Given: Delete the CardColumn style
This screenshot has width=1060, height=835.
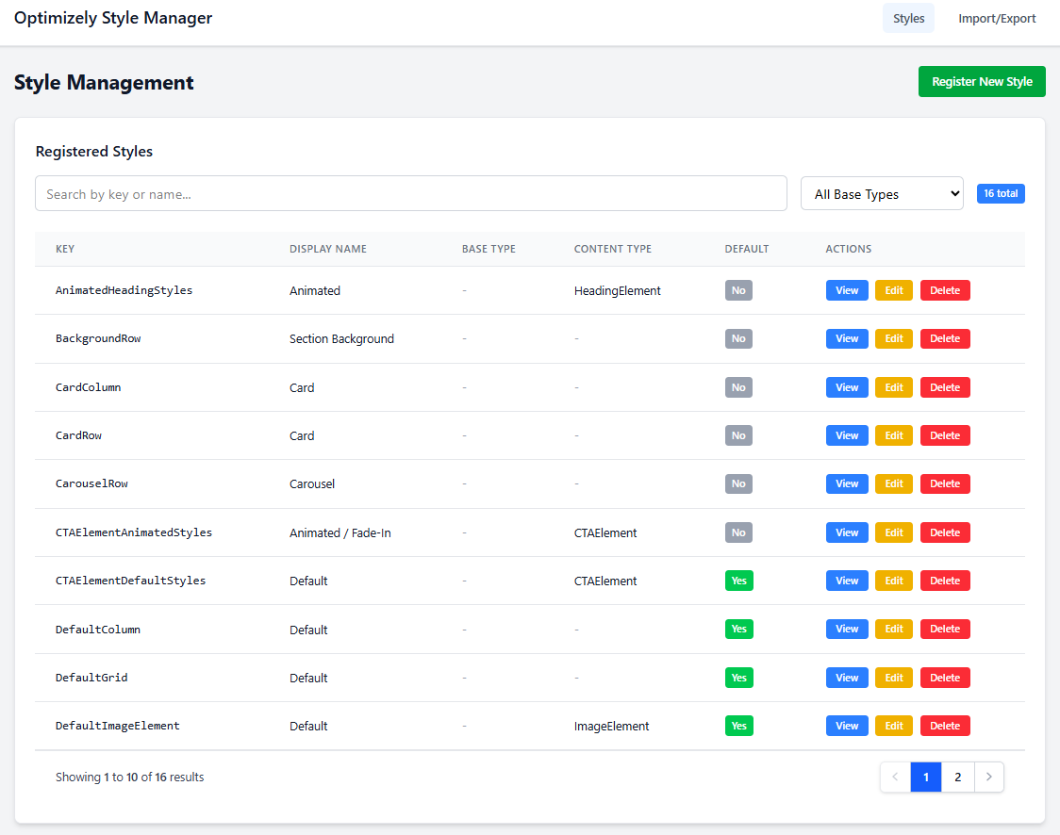Looking at the screenshot, I should (x=945, y=387).
